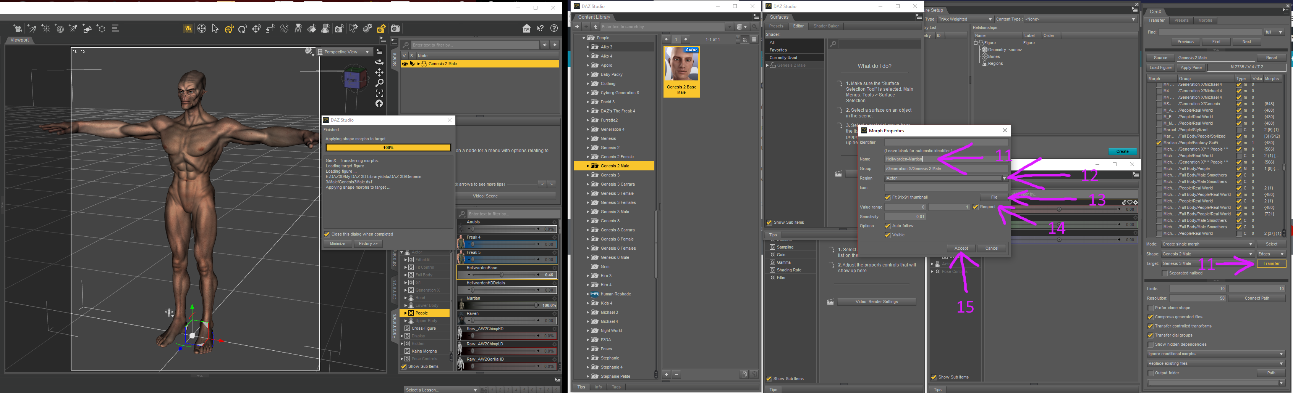Select the Surface Selection tool
This screenshot has width=1293, height=393.
point(312,29)
